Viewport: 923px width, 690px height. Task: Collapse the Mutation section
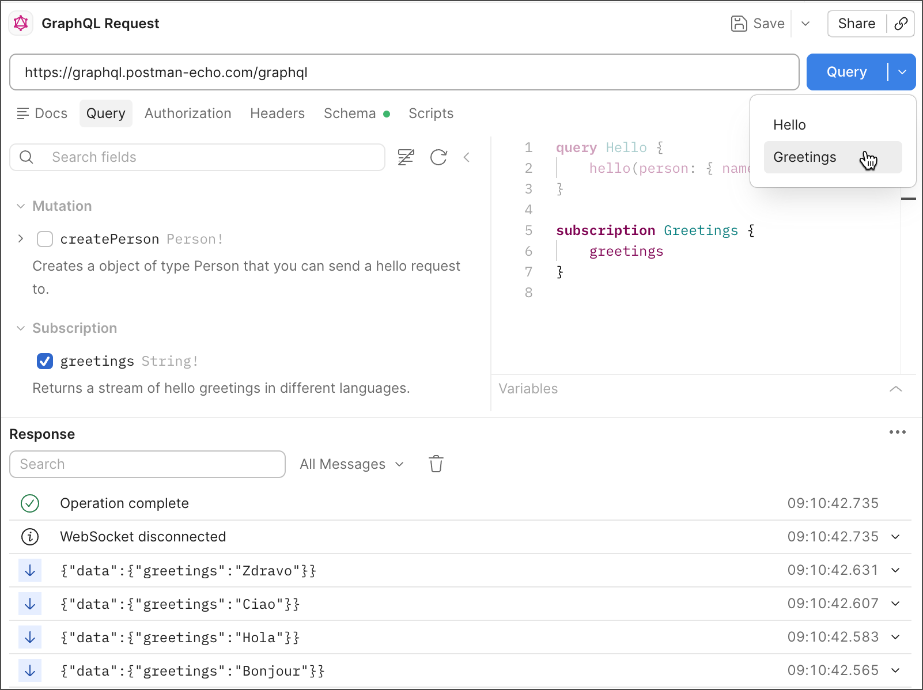coord(21,206)
